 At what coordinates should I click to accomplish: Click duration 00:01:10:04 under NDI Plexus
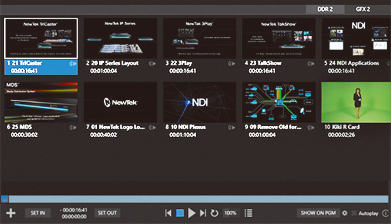pos(183,135)
